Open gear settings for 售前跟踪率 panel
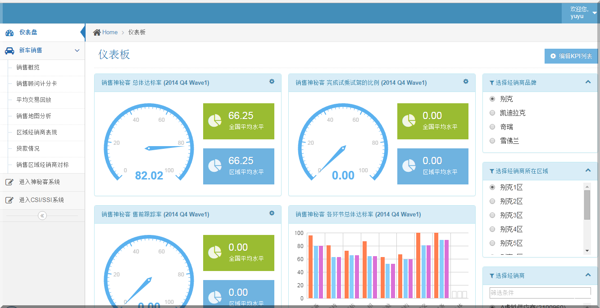 272,213
